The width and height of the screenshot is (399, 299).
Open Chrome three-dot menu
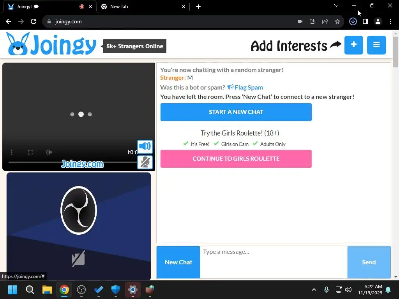[390, 22]
